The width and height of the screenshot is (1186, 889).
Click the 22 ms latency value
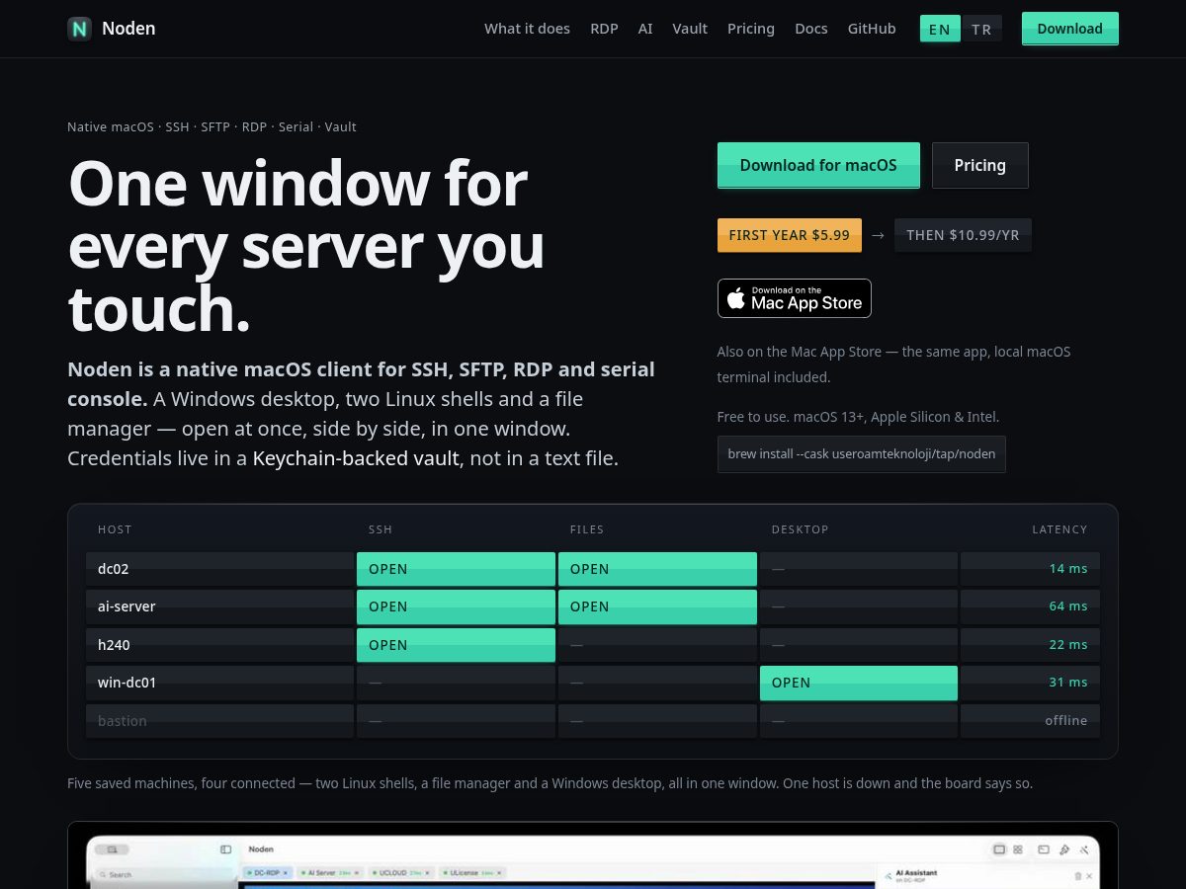click(1068, 645)
